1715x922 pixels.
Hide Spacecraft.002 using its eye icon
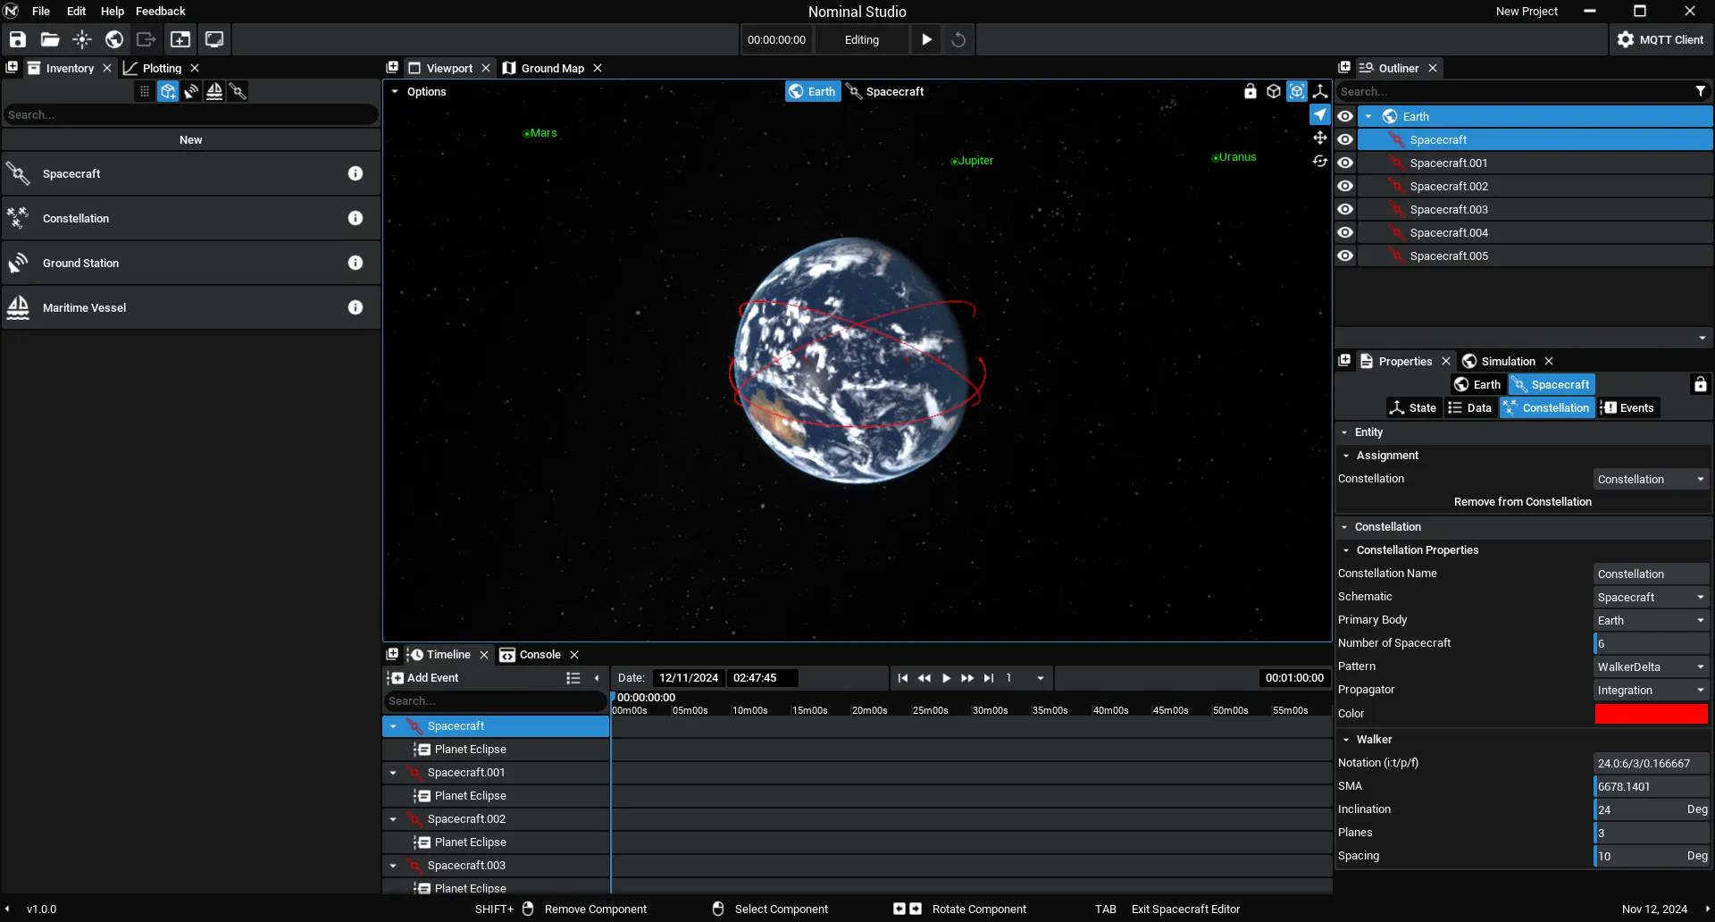tap(1345, 186)
